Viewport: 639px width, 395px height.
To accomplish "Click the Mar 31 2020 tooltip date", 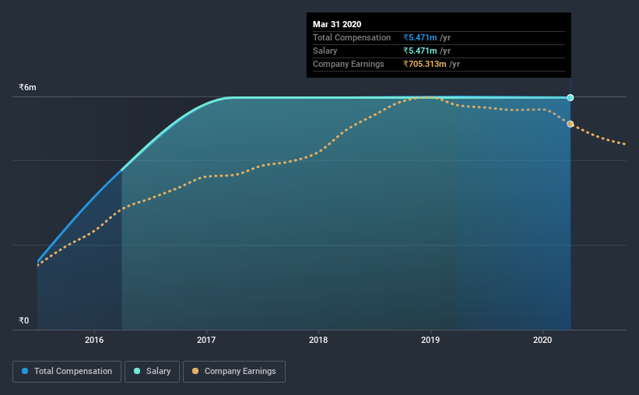I will click(337, 24).
